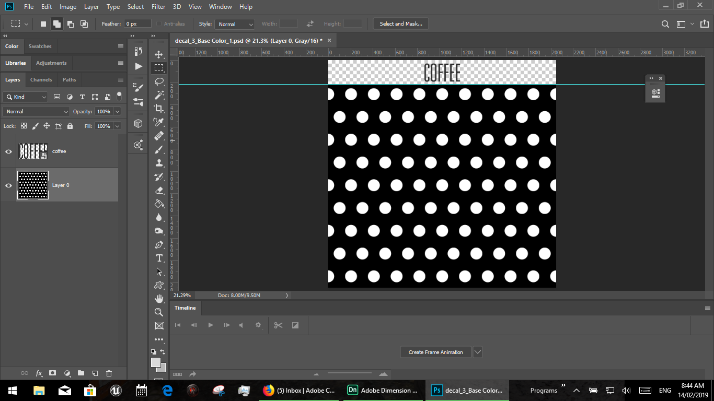Toggle the layer filter switch
Screen dimensions: 714x401
(119, 97)
